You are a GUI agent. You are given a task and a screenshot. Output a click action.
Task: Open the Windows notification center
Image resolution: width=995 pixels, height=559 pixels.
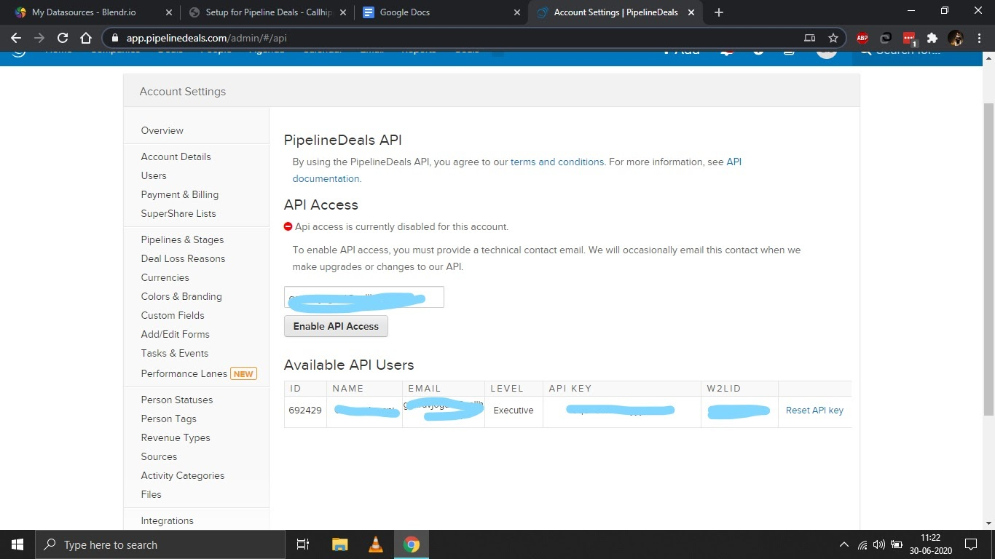tap(971, 544)
